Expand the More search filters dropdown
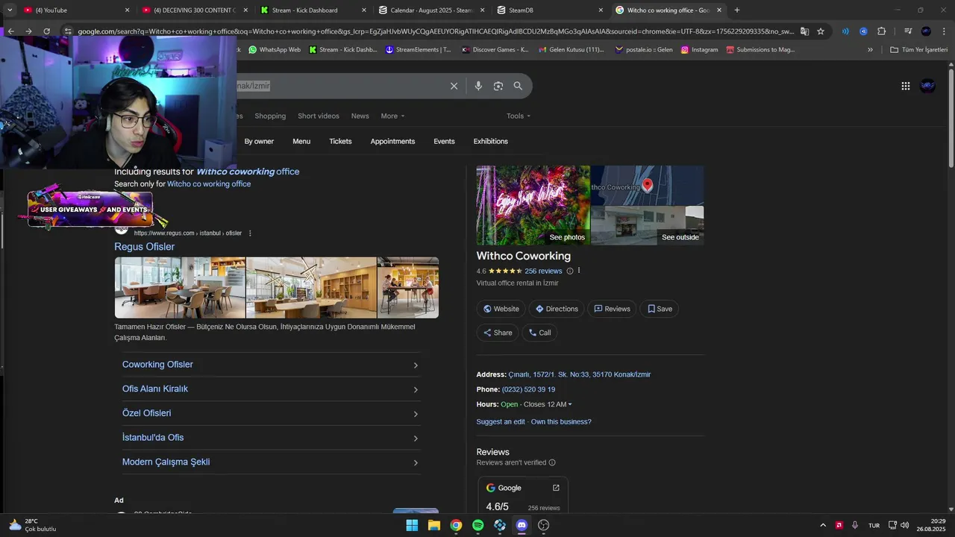955x537 pixels. click(392, 116)
